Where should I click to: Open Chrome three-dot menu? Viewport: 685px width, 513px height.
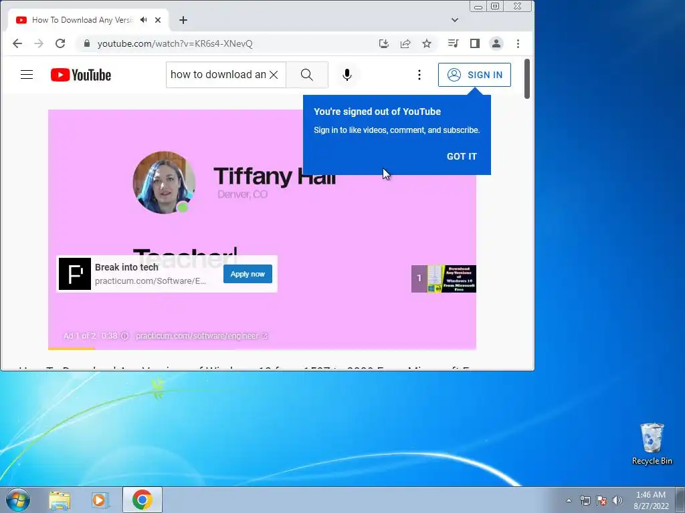coord(518,43)
